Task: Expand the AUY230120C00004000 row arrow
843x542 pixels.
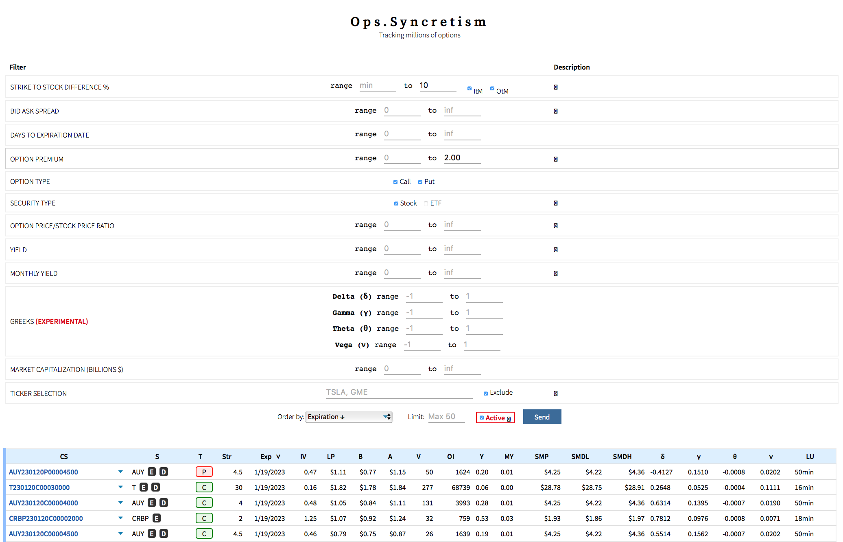Action: 120,503
